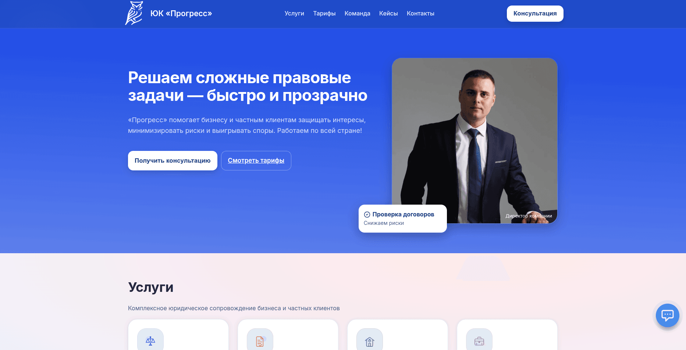Click Получить консультацию button

tap(173, 160)
